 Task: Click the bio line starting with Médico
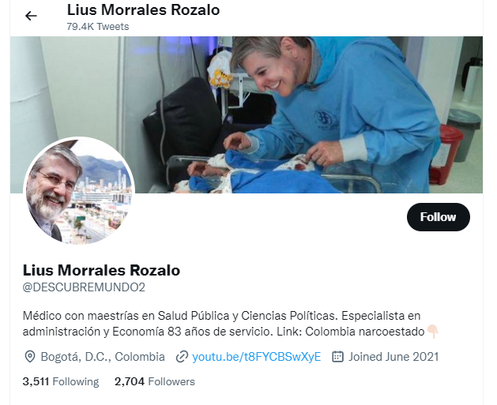pos(221,316)
